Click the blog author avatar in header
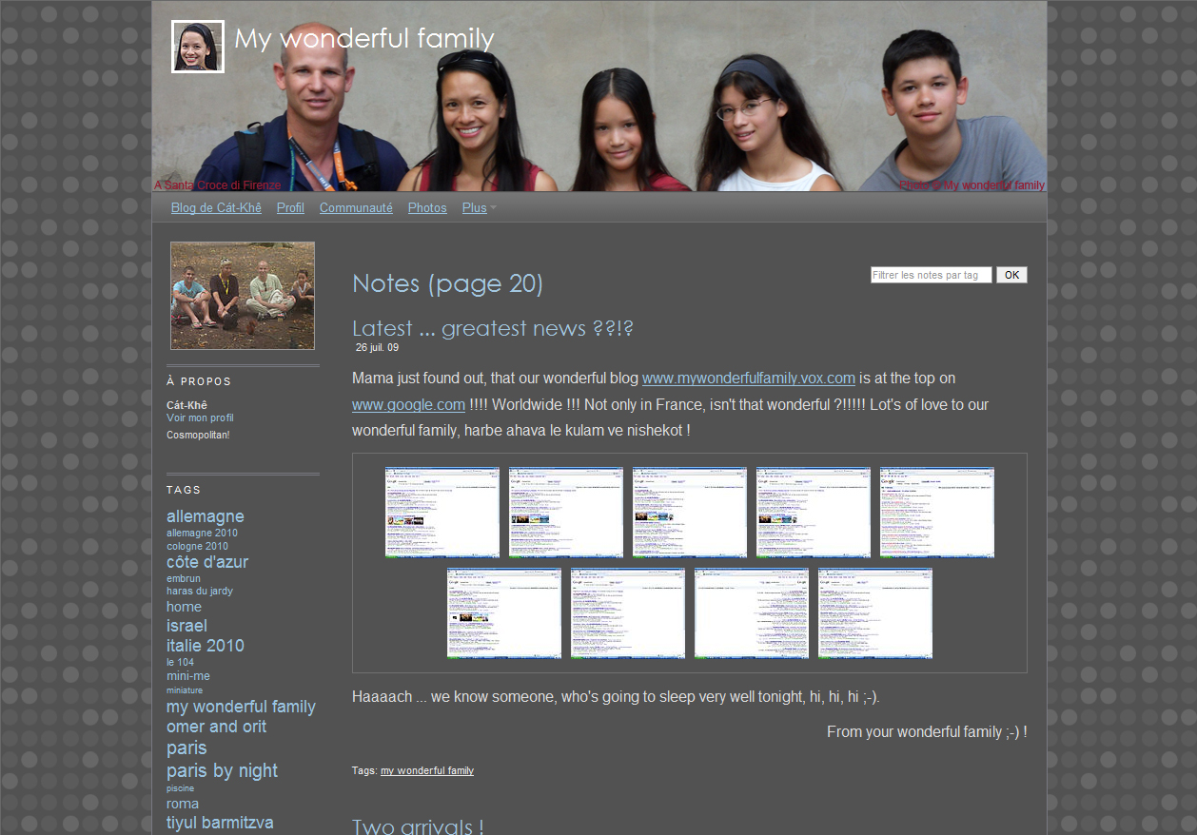Viewport: 1197px width, 835px height. point(198,47)
